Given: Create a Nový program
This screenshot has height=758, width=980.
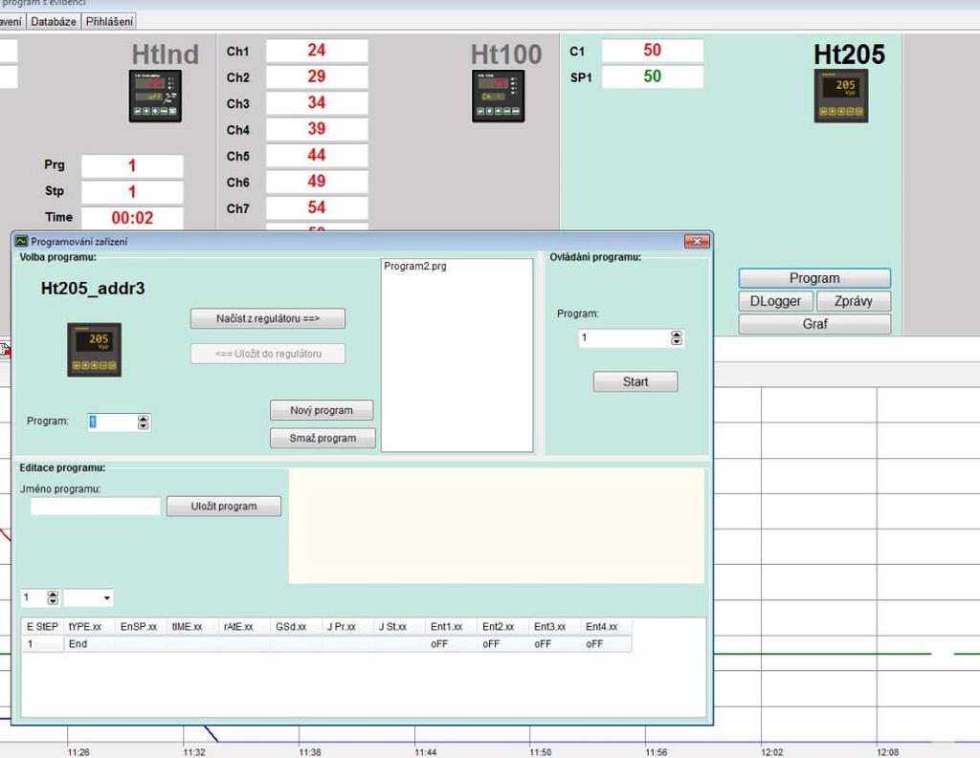Looking at the screenshot, I should point(322,410).
